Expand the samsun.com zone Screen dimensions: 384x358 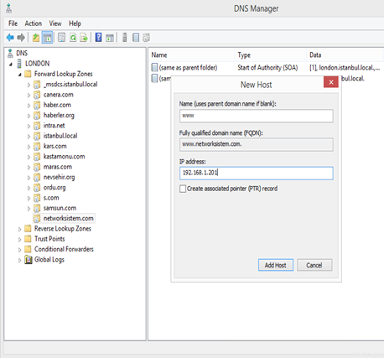[29, 209]
